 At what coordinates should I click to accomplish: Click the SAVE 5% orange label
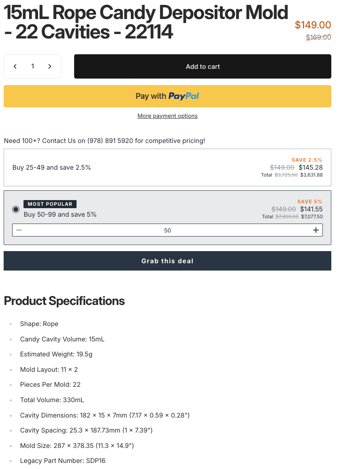pyautogui.click(x=309, y=201)
